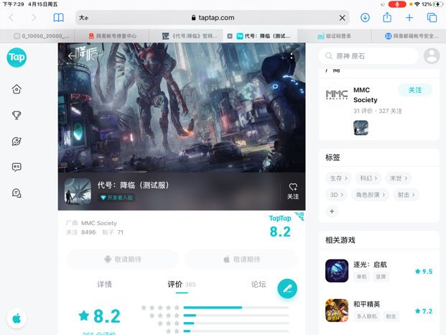The image size is (446, 335).
Task: Tap the Android 敬请期待 button
Action: pos(123,260)
